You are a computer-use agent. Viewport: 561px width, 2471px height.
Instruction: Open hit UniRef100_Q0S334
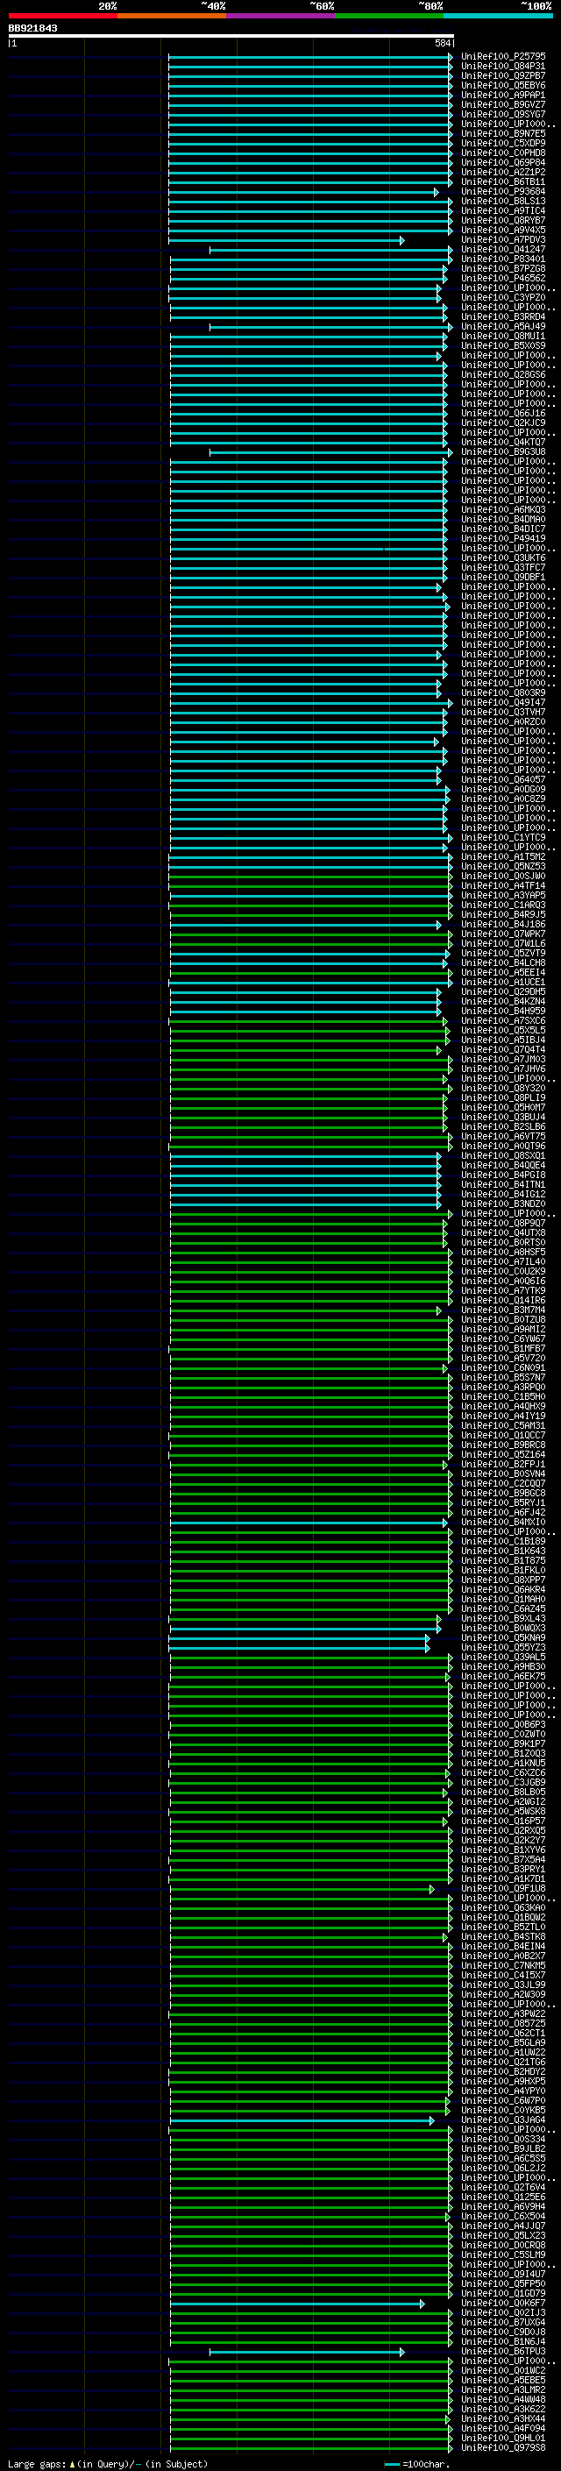[x=503, y=2139]
